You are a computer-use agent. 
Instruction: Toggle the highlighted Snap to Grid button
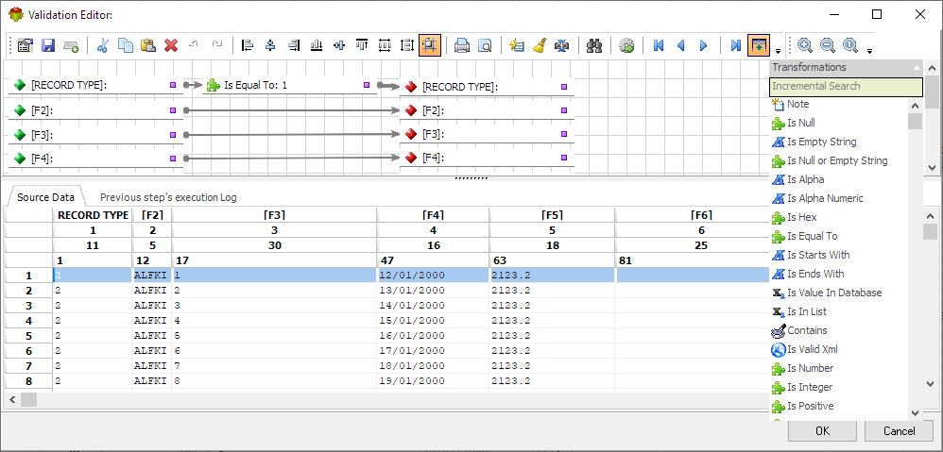pyautogui.click(x=430, y=45)
